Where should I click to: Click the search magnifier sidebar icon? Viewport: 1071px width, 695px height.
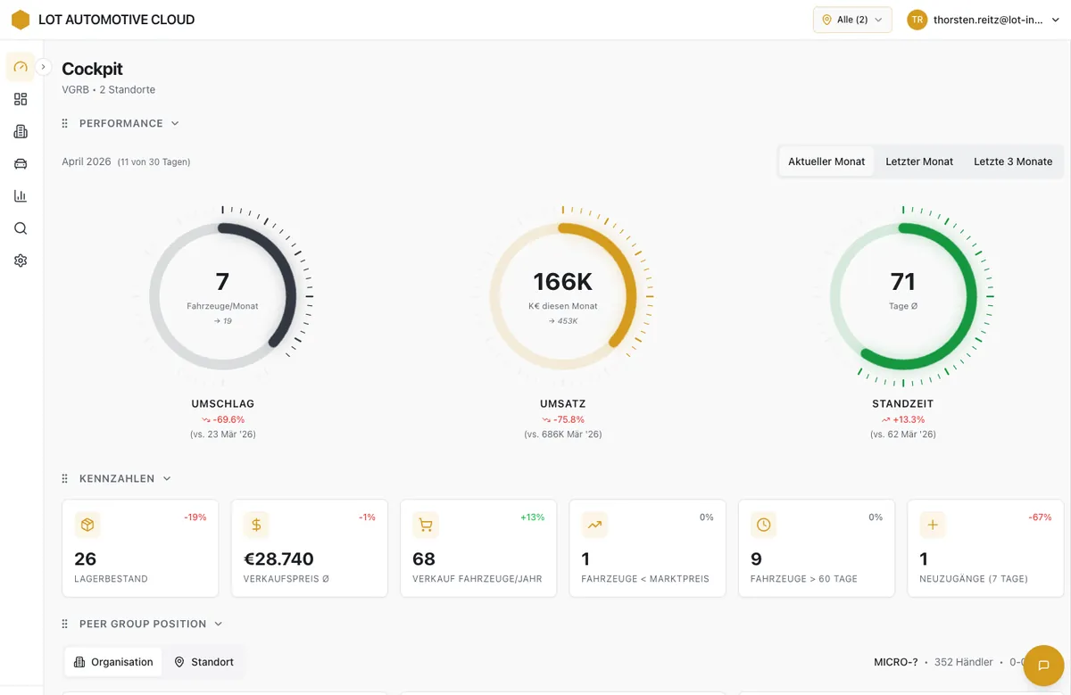coord(21,228)
